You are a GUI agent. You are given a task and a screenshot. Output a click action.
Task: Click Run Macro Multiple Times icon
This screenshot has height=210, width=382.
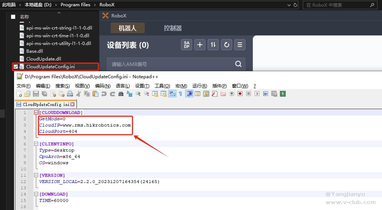[x=265, y=94]
